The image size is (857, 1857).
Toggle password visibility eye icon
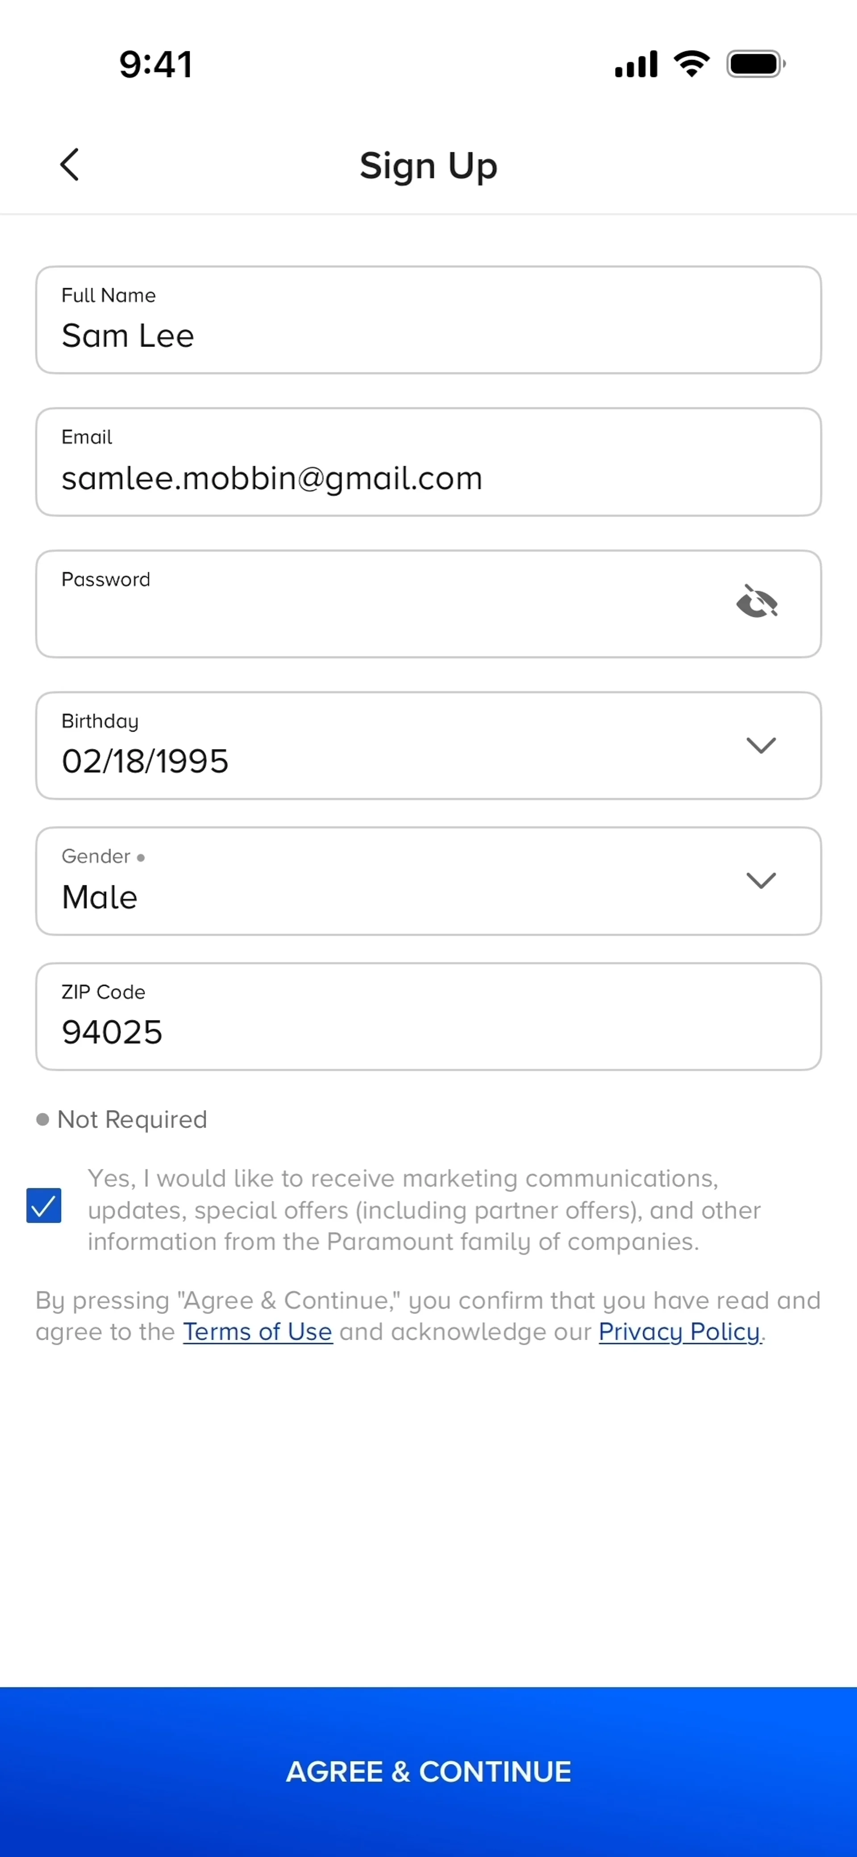pyautogui.click(x=757, y=602)
